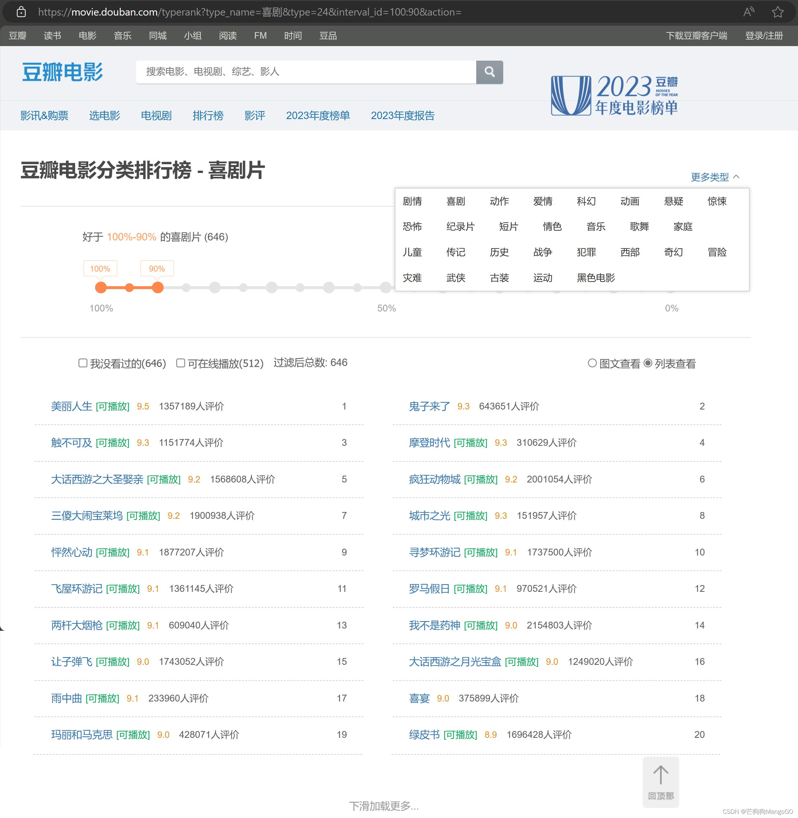Open the 美丽人生 movie link
Image resolution: width=798 pixels, height=818 pixels.
[x=71, y=406]
